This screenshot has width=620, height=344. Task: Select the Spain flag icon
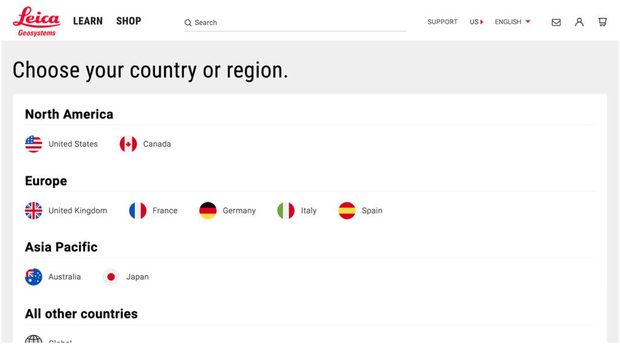pyautogui.click(x=347, y=210)
